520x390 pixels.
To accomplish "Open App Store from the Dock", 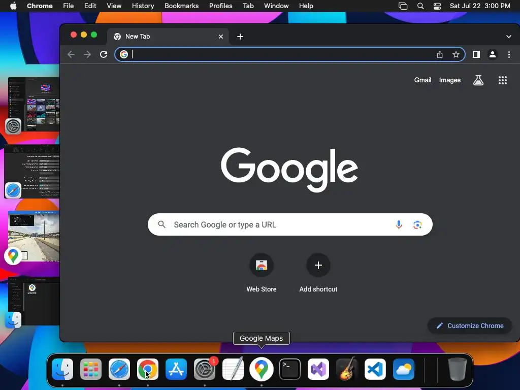I will [x=176, y=369].
